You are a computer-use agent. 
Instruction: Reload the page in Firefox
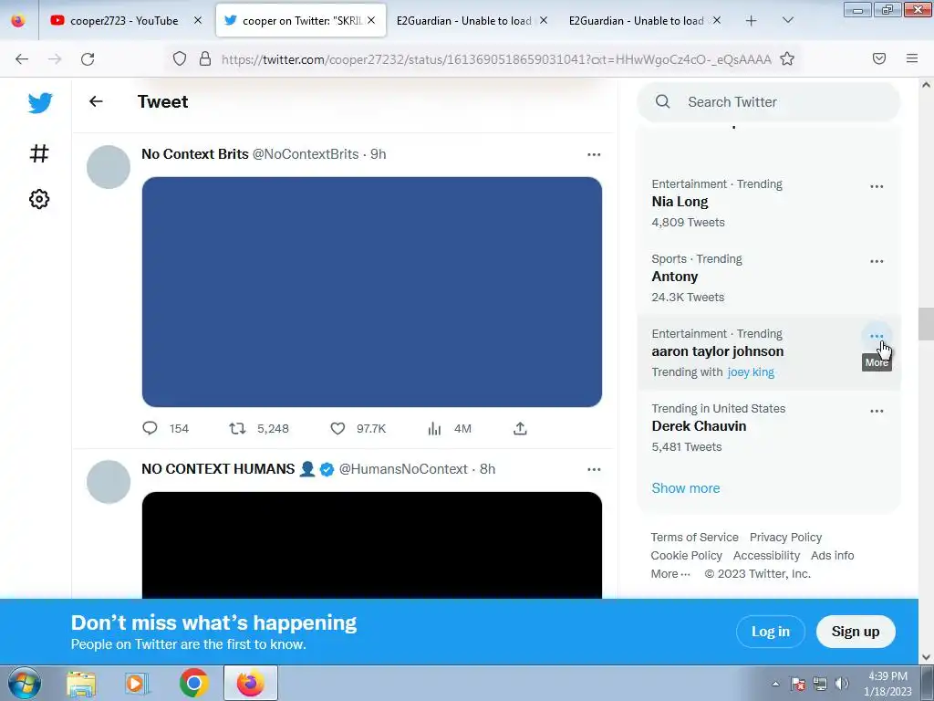pyautogui.click(x=88, y=58)
